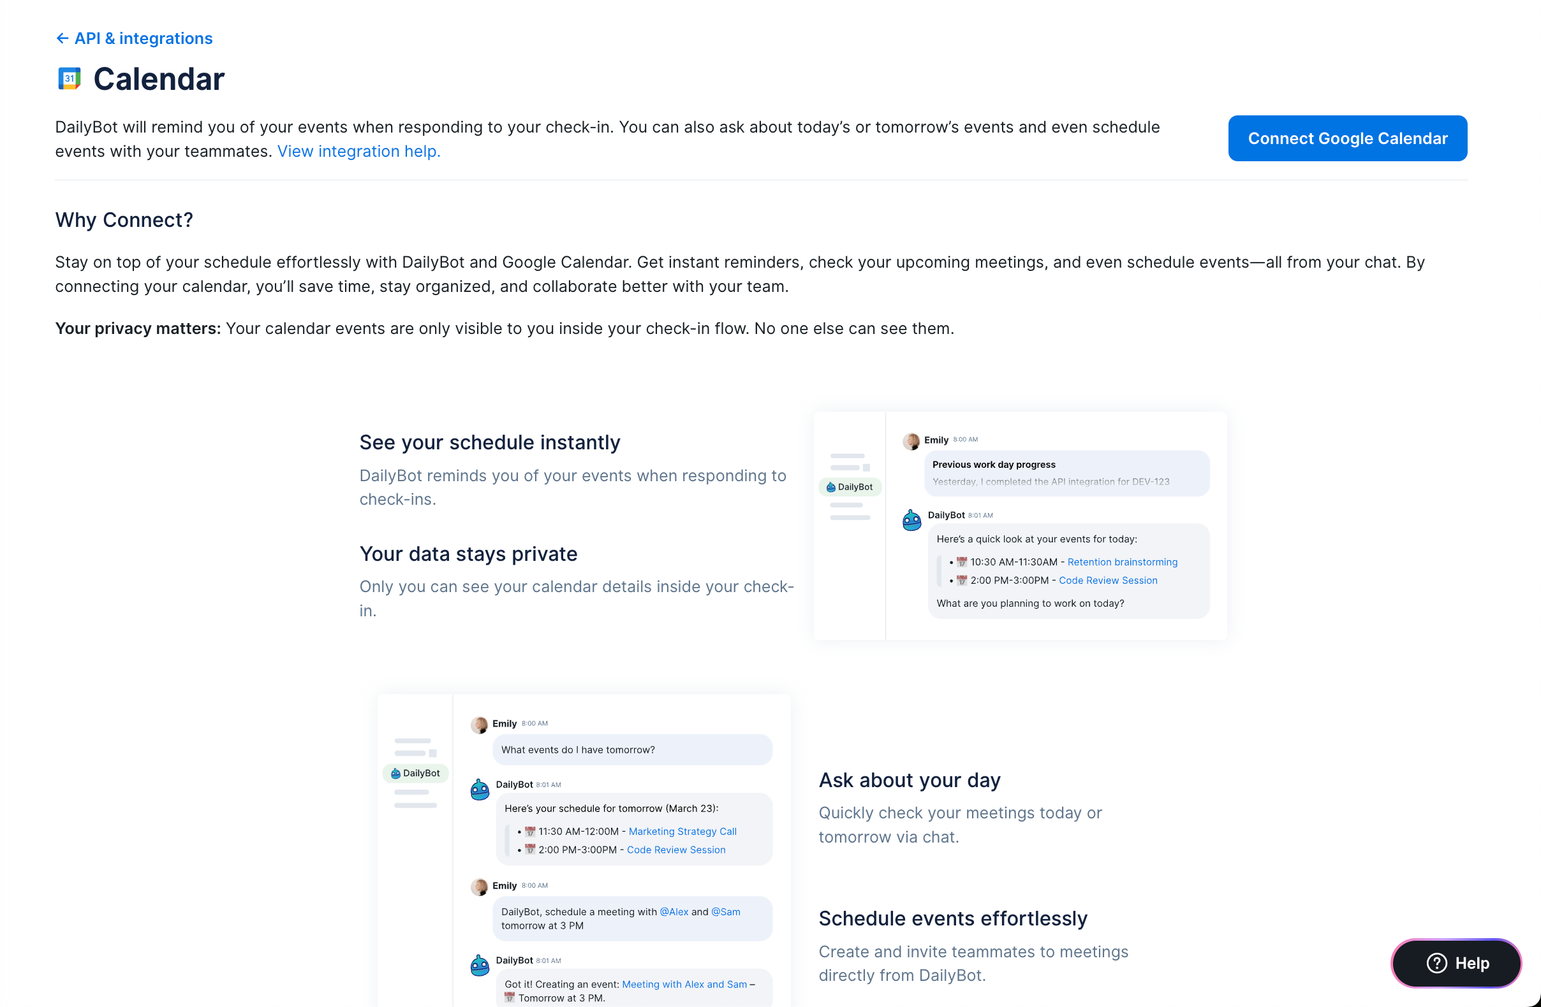1541x1007 pixels.
Task: Click the DailyBot sidebar chip in the second chat preview
Action: pyautogui.click(x=415, y=773)
